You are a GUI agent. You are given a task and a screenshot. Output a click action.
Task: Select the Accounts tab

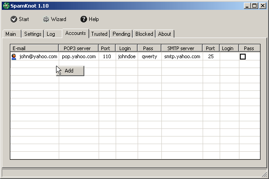(x=75, y=33)
